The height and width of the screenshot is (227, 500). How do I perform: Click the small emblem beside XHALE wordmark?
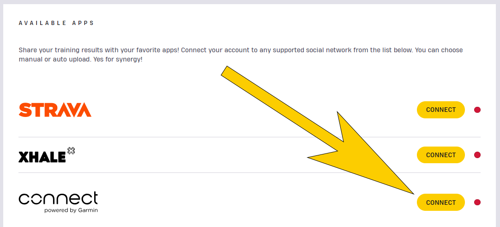(71, 151)
